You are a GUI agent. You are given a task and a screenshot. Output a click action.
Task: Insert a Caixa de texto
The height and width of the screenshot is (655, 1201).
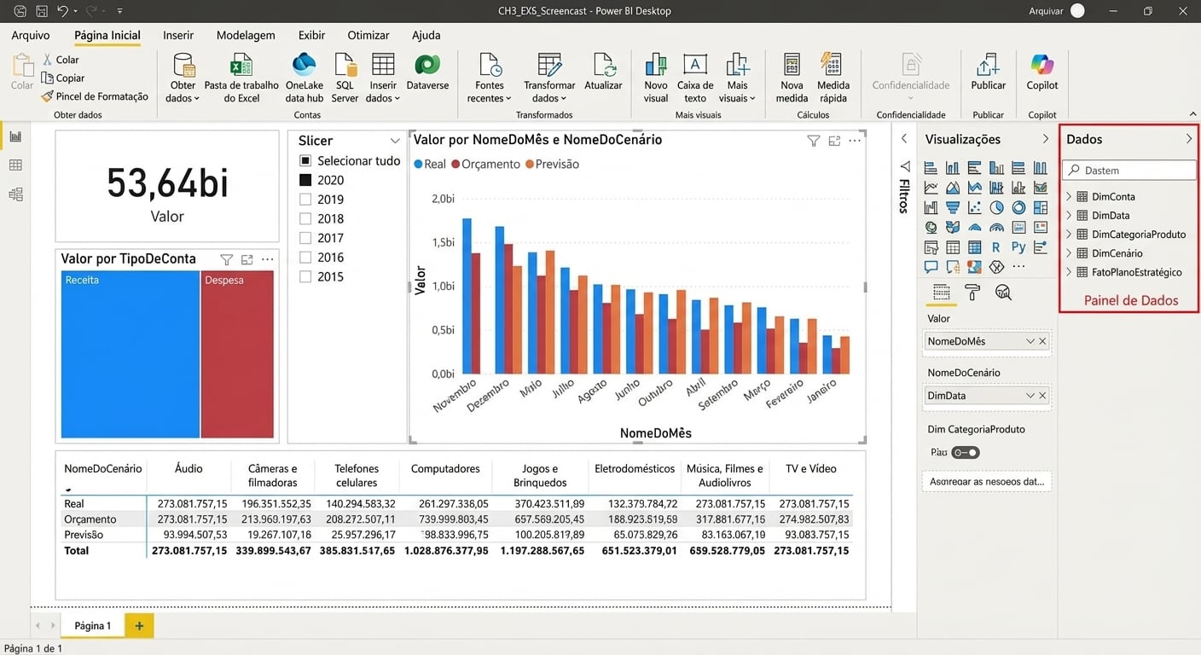(x=695, y=67)
